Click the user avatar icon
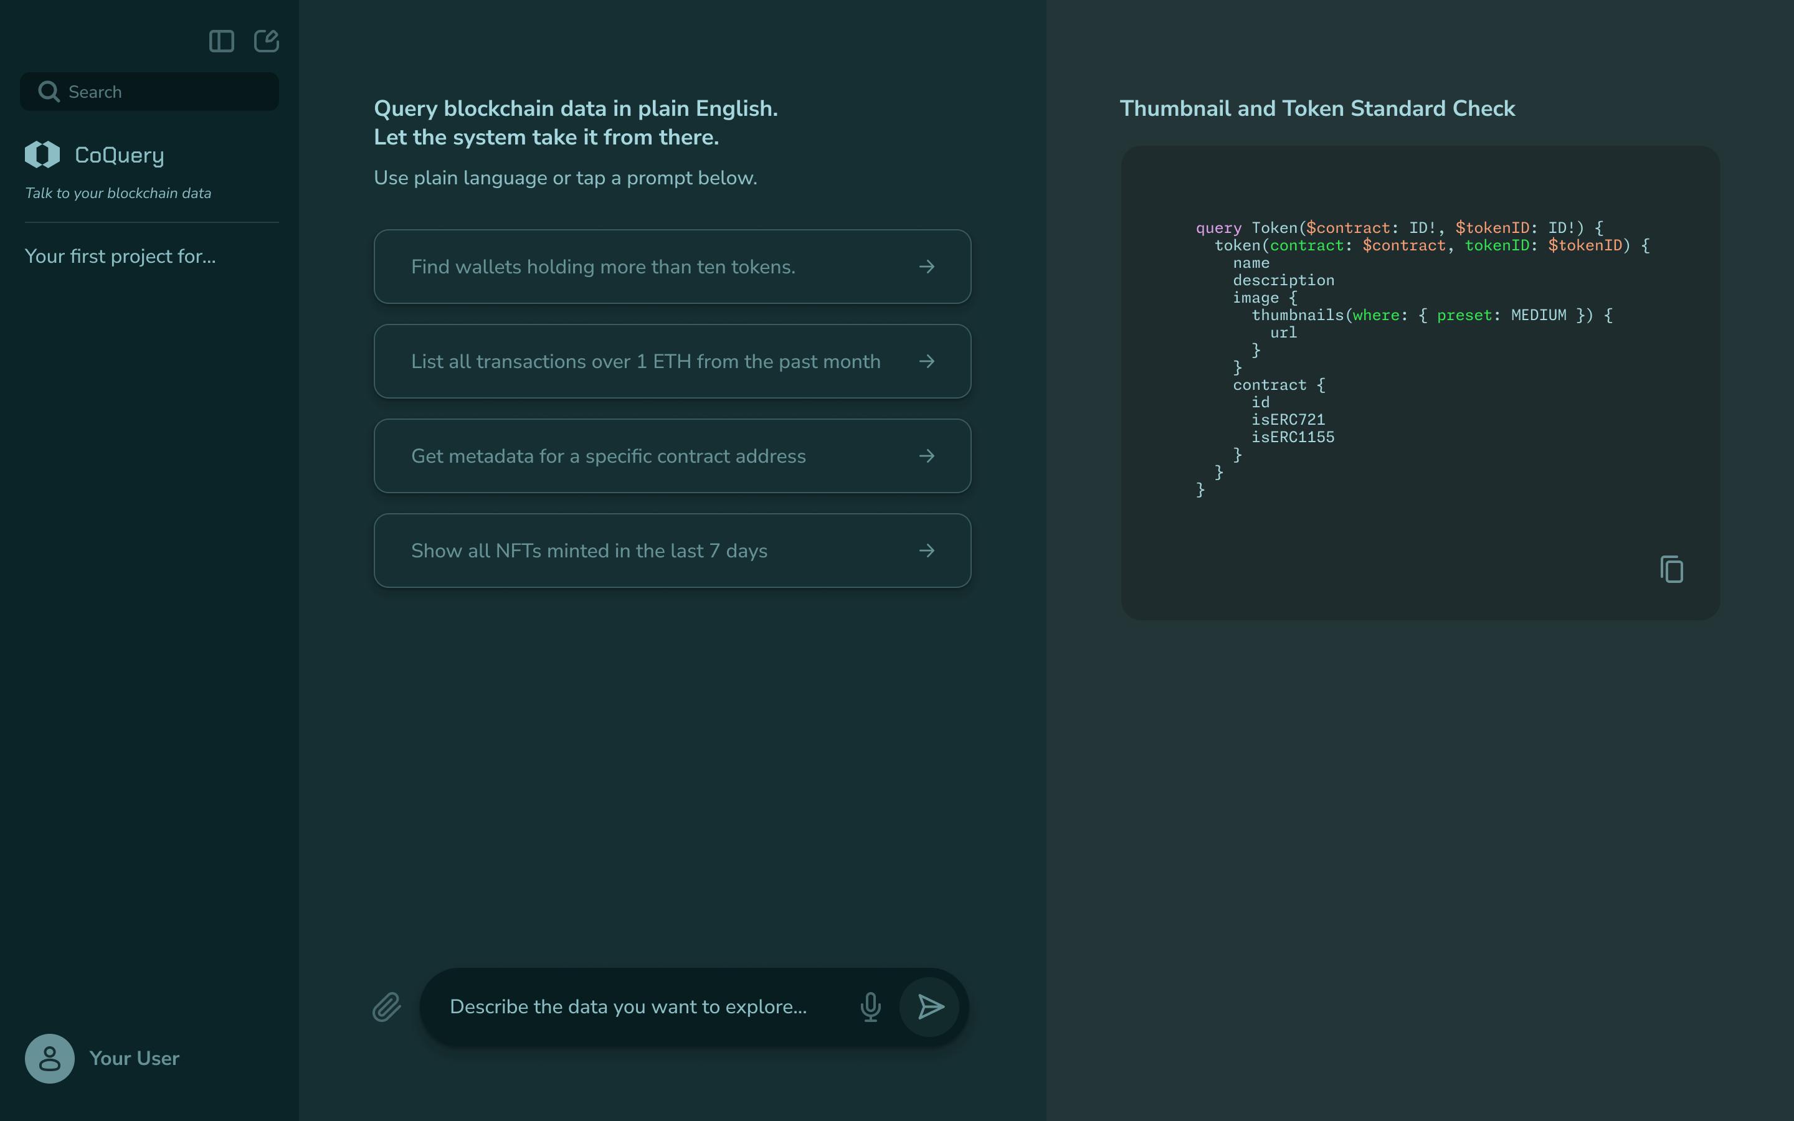The height and width of the screenshot is (1121, 1794). coord(50,1058)
